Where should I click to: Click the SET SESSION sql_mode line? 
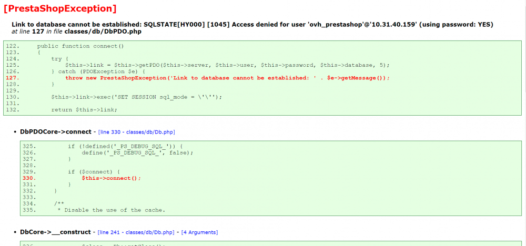(x=137, y=97)
